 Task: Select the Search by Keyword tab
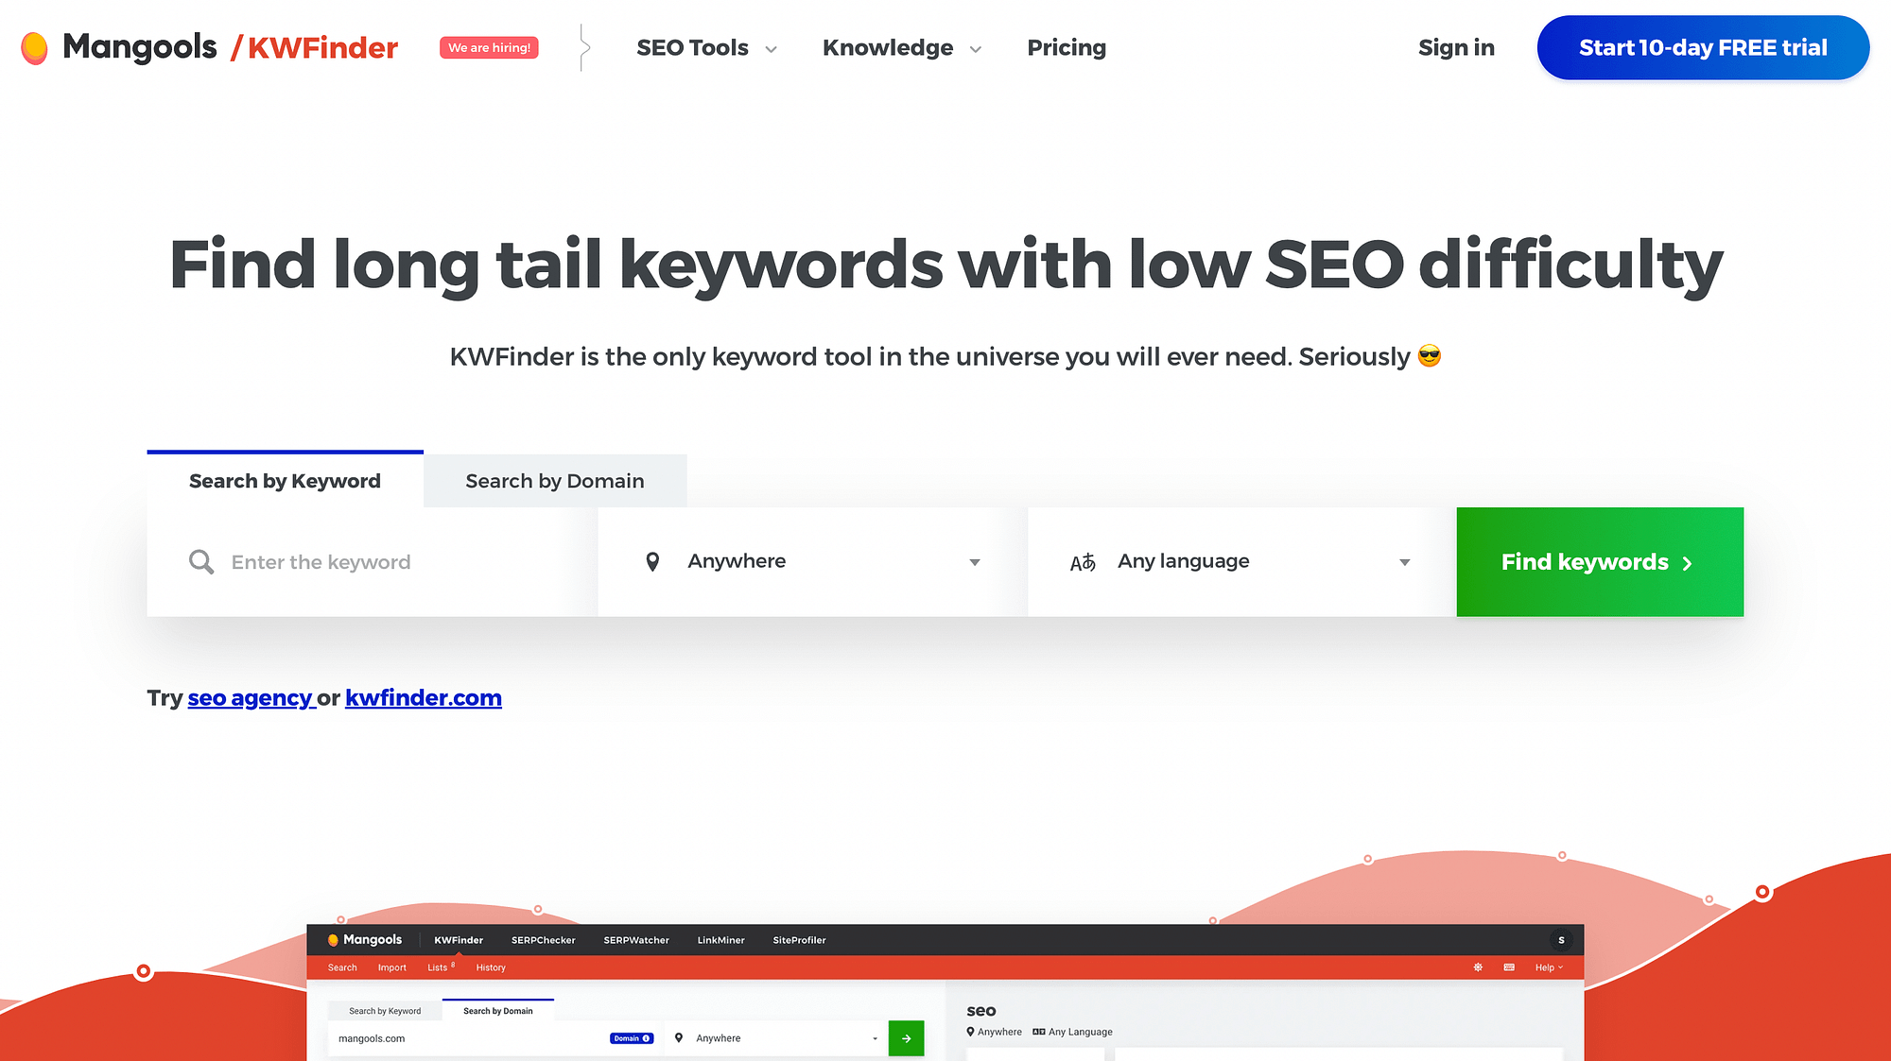pos(285,480)
